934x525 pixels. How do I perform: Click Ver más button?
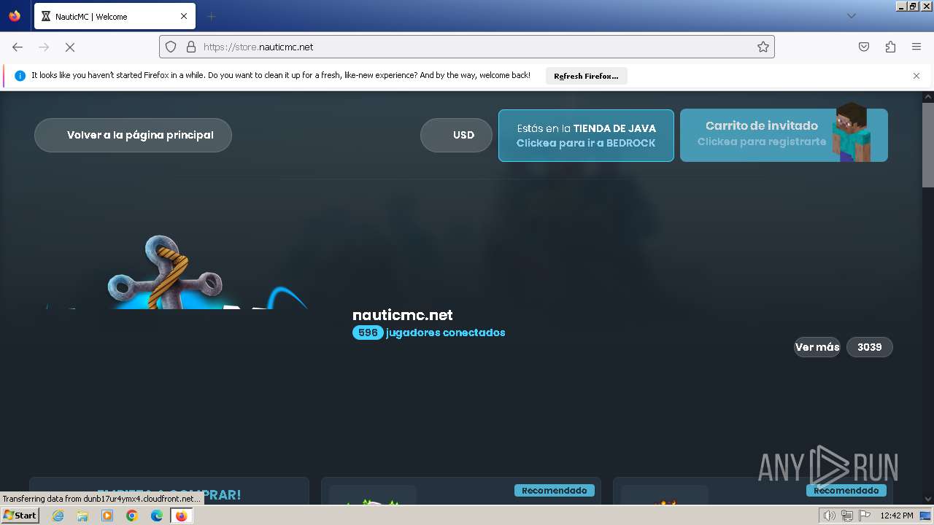click(817, 347)
